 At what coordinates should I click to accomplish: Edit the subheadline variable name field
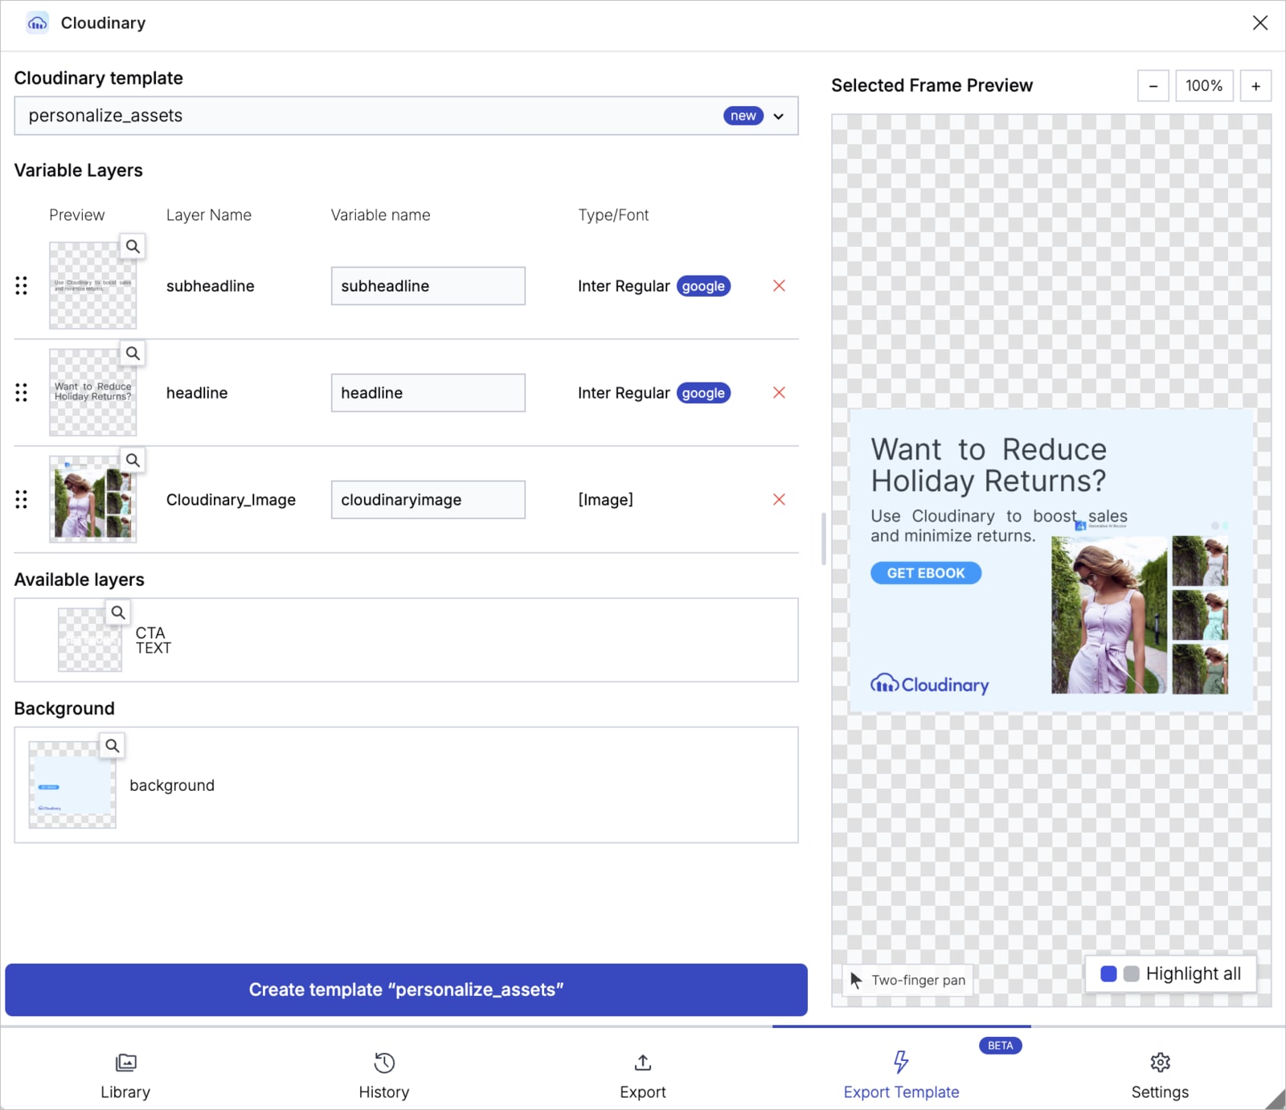coord(428,286)
